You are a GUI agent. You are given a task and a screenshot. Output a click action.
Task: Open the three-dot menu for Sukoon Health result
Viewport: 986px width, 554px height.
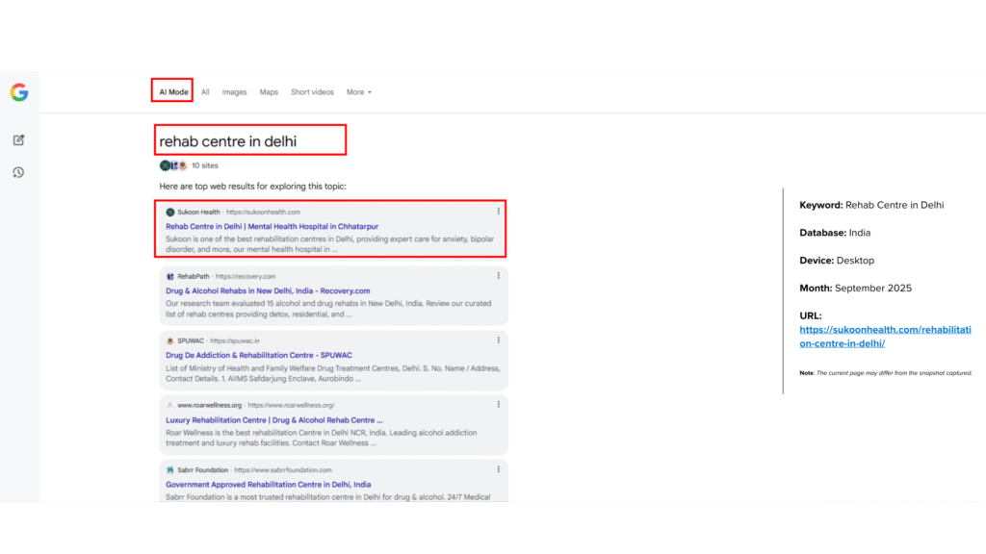[x=498, y=212]
